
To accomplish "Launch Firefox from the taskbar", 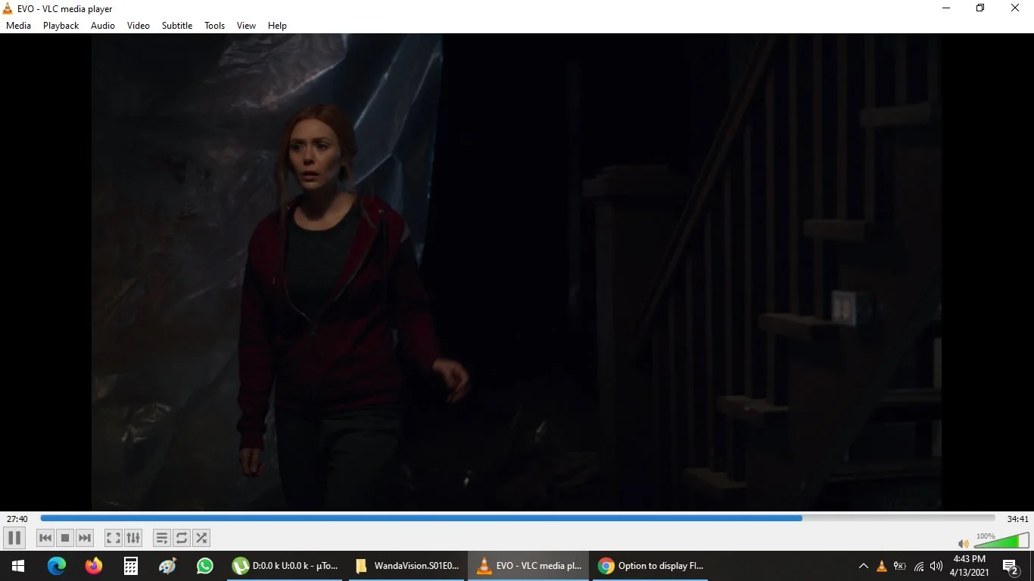I will (x=94, y=566).
